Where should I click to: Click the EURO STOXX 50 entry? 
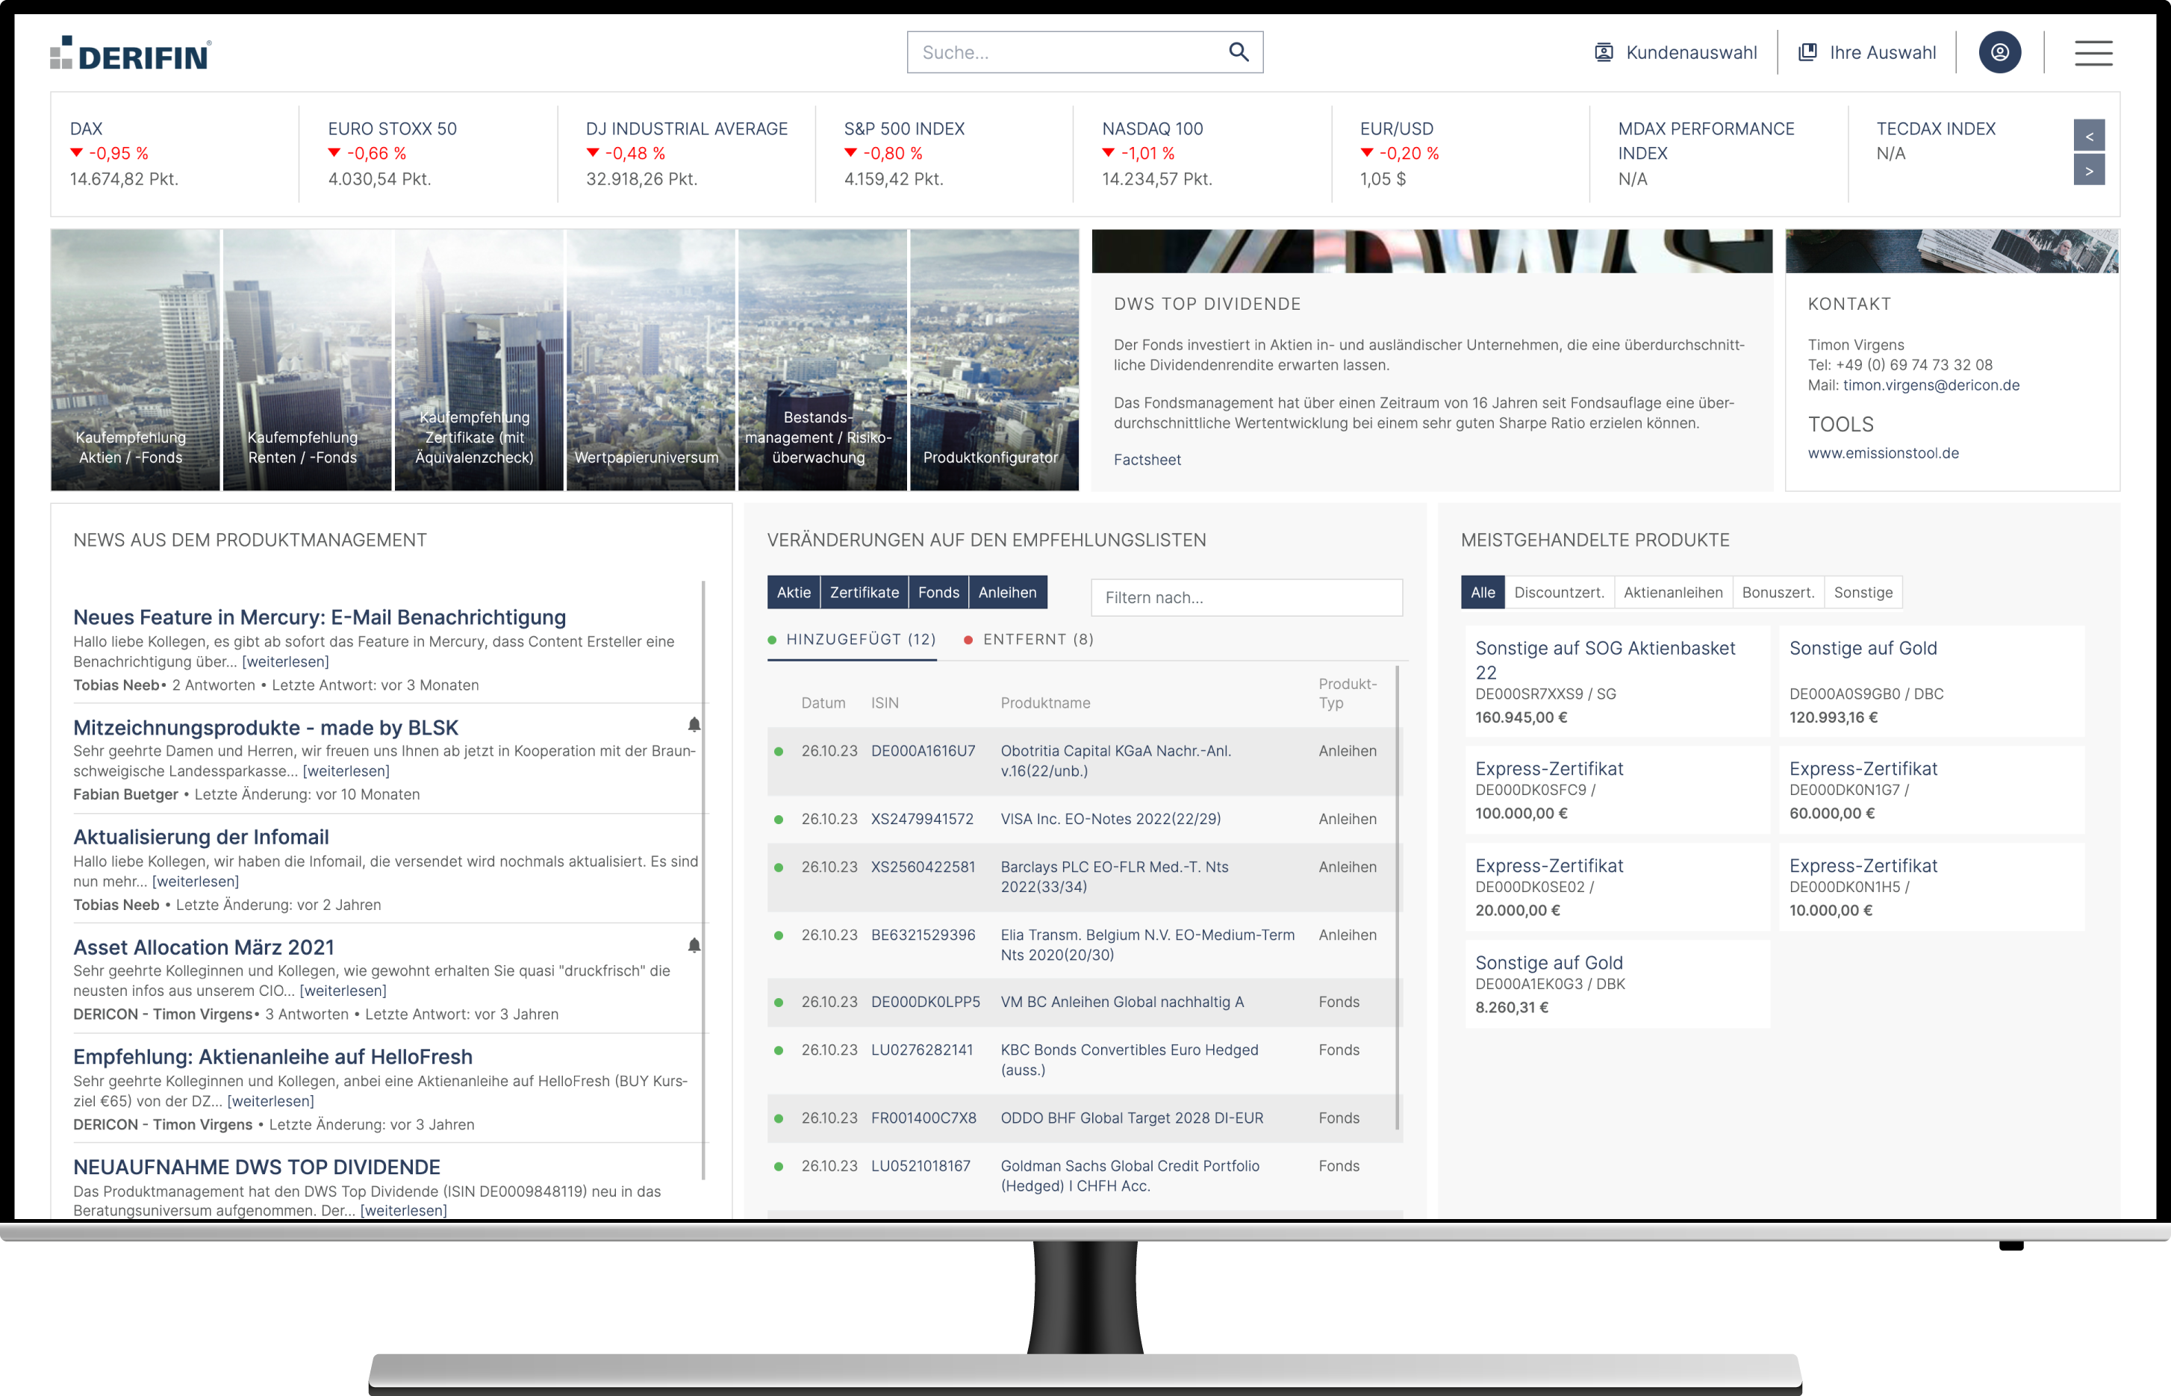pyautogui.click(x=428, y=153)
